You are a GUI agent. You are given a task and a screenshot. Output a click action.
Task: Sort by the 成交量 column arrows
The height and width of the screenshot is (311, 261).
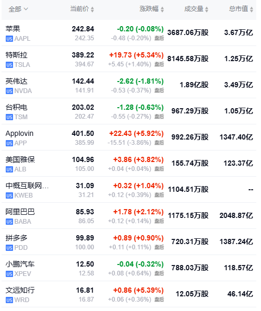[207, 9]
